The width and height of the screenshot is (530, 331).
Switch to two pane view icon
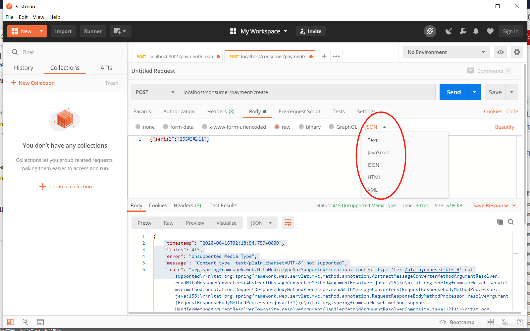click(490, 322)
